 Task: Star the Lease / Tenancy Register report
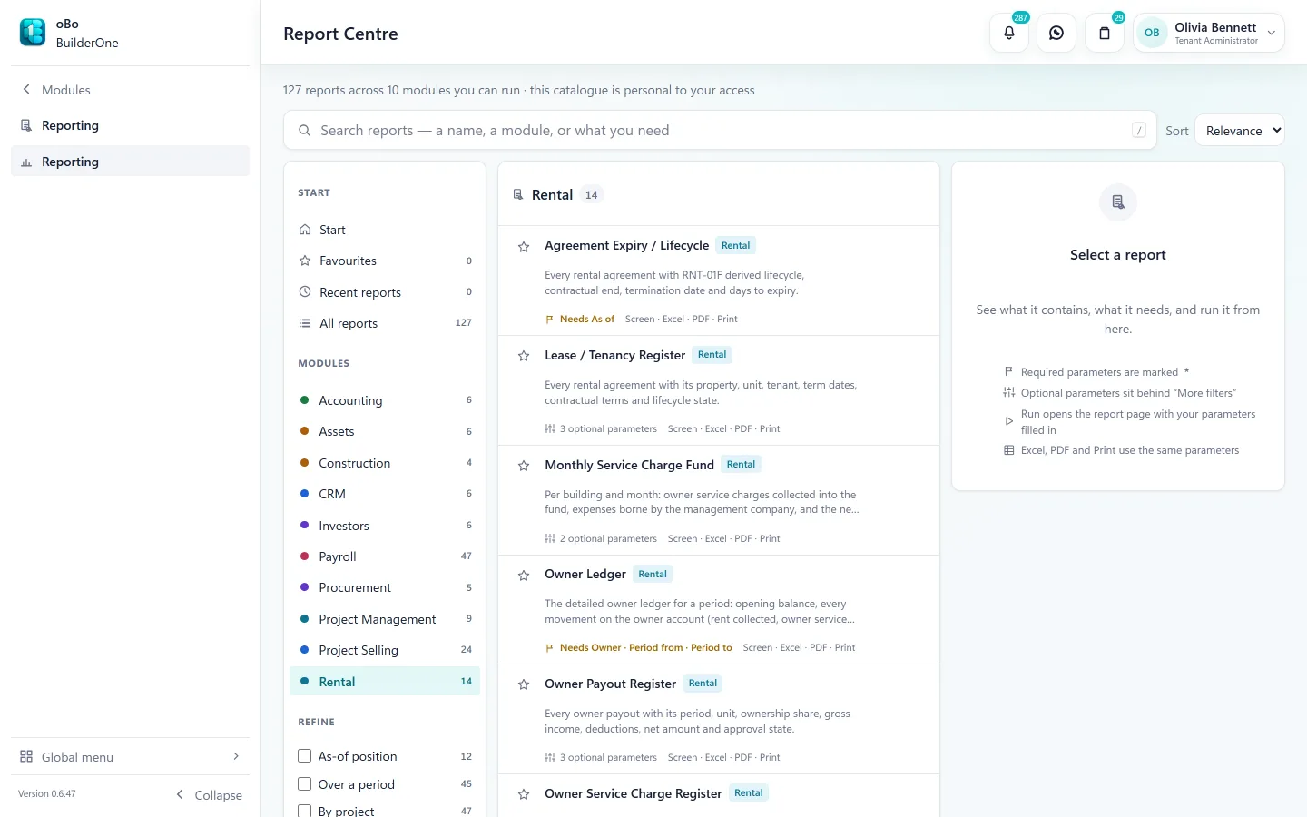tap(524, 356)
